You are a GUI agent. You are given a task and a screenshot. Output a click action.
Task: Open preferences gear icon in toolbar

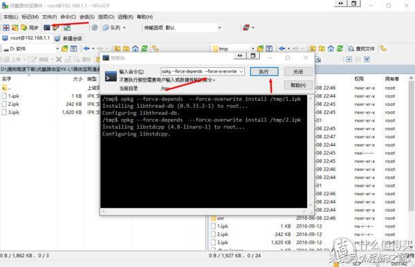(95, 28)
